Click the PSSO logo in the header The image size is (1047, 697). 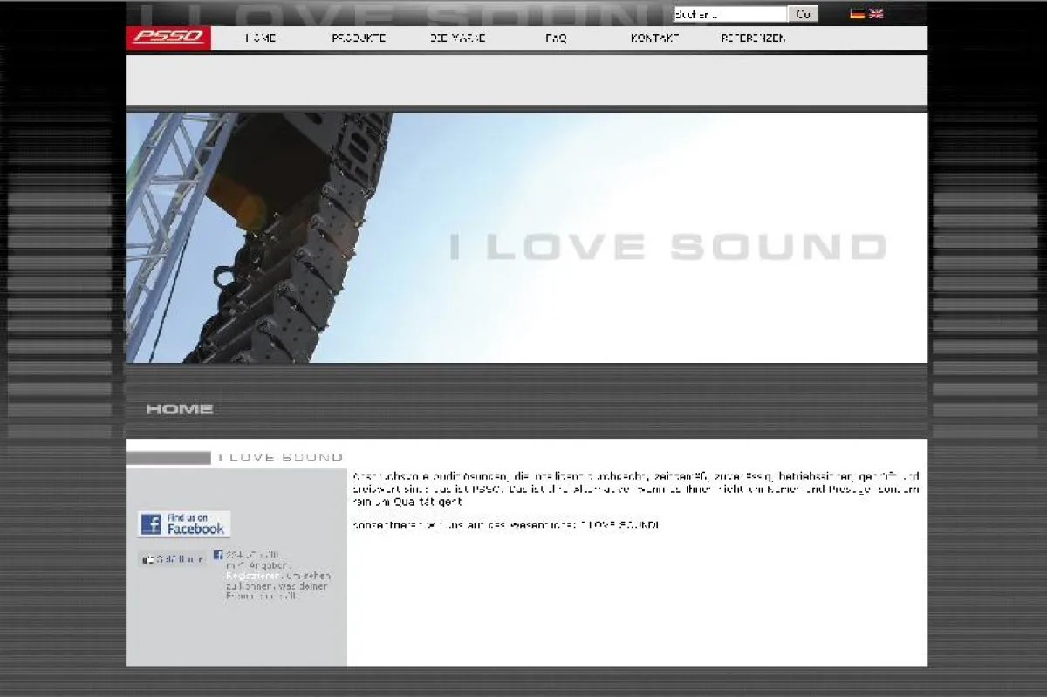(168, 38)
